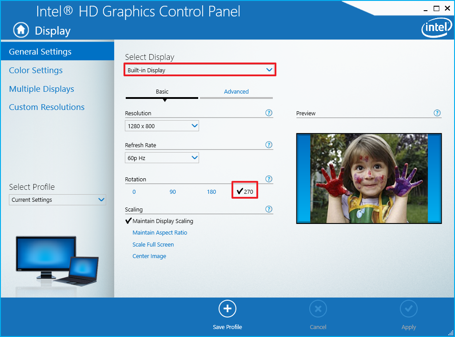
Task: Click the Display heading text
Action: click(52, 31)
